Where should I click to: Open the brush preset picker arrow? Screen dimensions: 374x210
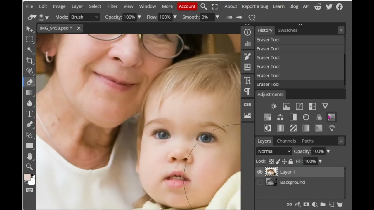pyautogui.click(x=47, y=17)
